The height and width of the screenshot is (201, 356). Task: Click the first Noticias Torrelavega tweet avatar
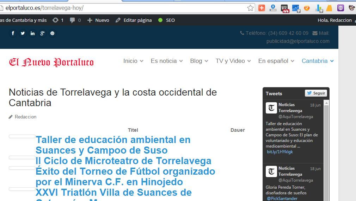point(271,108)
